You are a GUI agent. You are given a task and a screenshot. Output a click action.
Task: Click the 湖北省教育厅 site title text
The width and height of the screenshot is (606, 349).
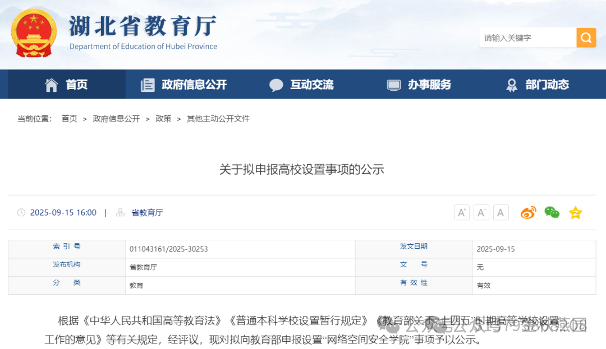143,26
